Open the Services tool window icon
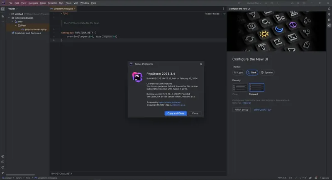332x180 pixels. [3, 156]
